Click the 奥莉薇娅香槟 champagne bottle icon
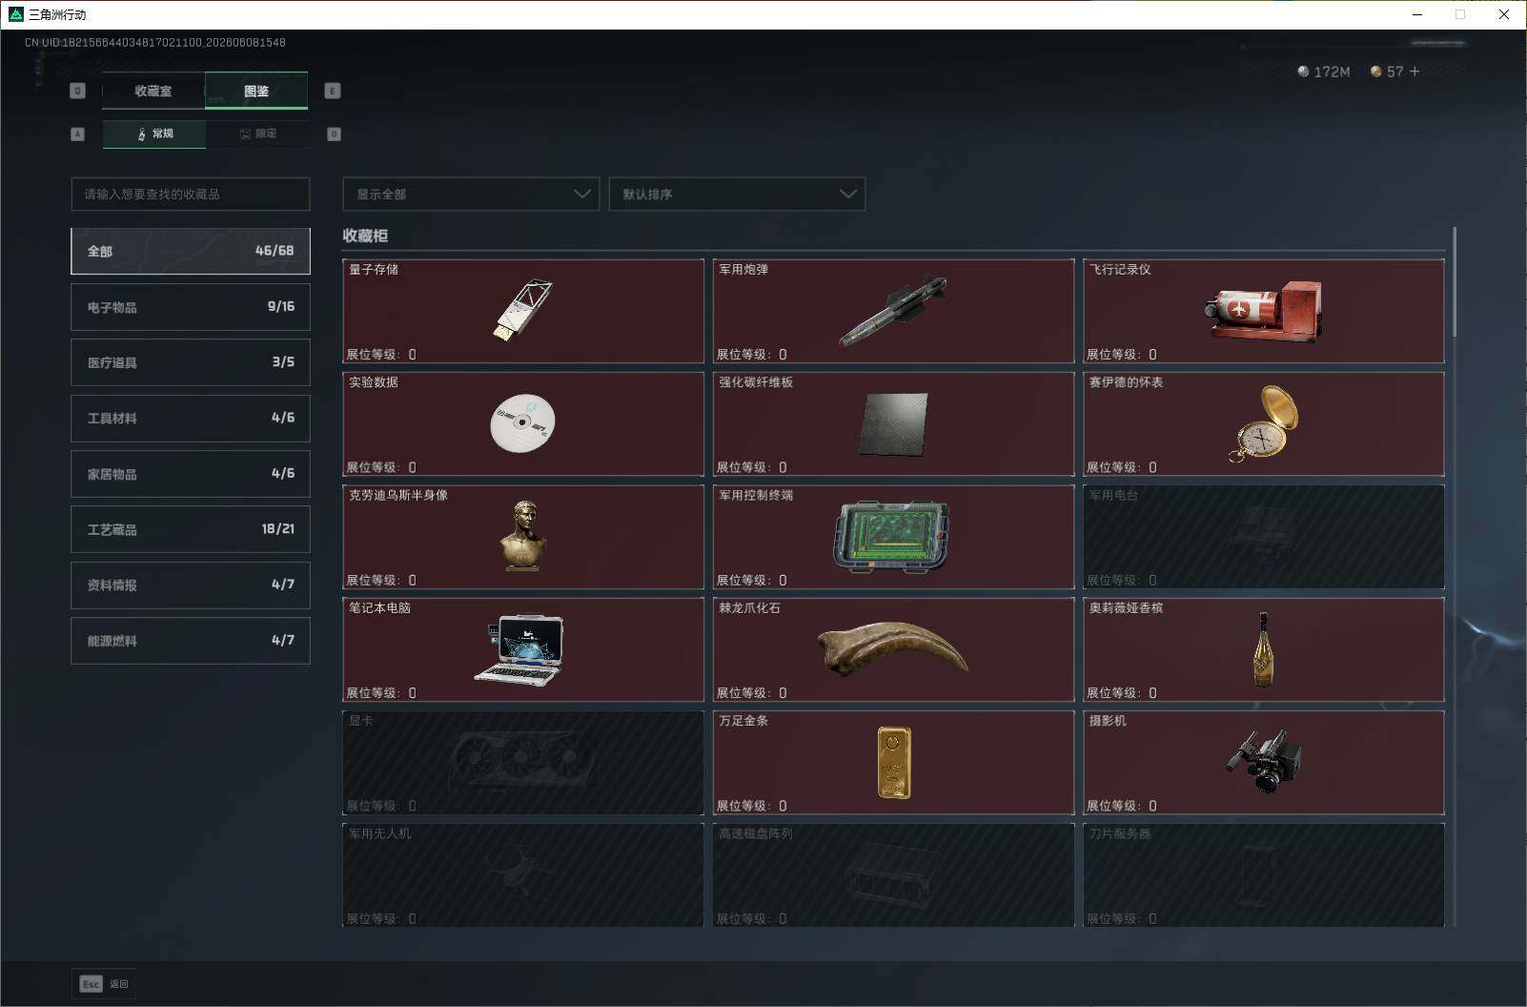Screen dimensions: 1527x1007 point(1264,649)
